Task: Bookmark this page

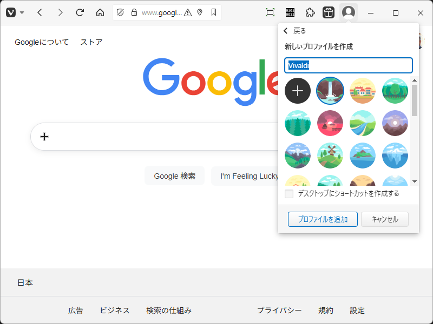Action: (214, 12)
